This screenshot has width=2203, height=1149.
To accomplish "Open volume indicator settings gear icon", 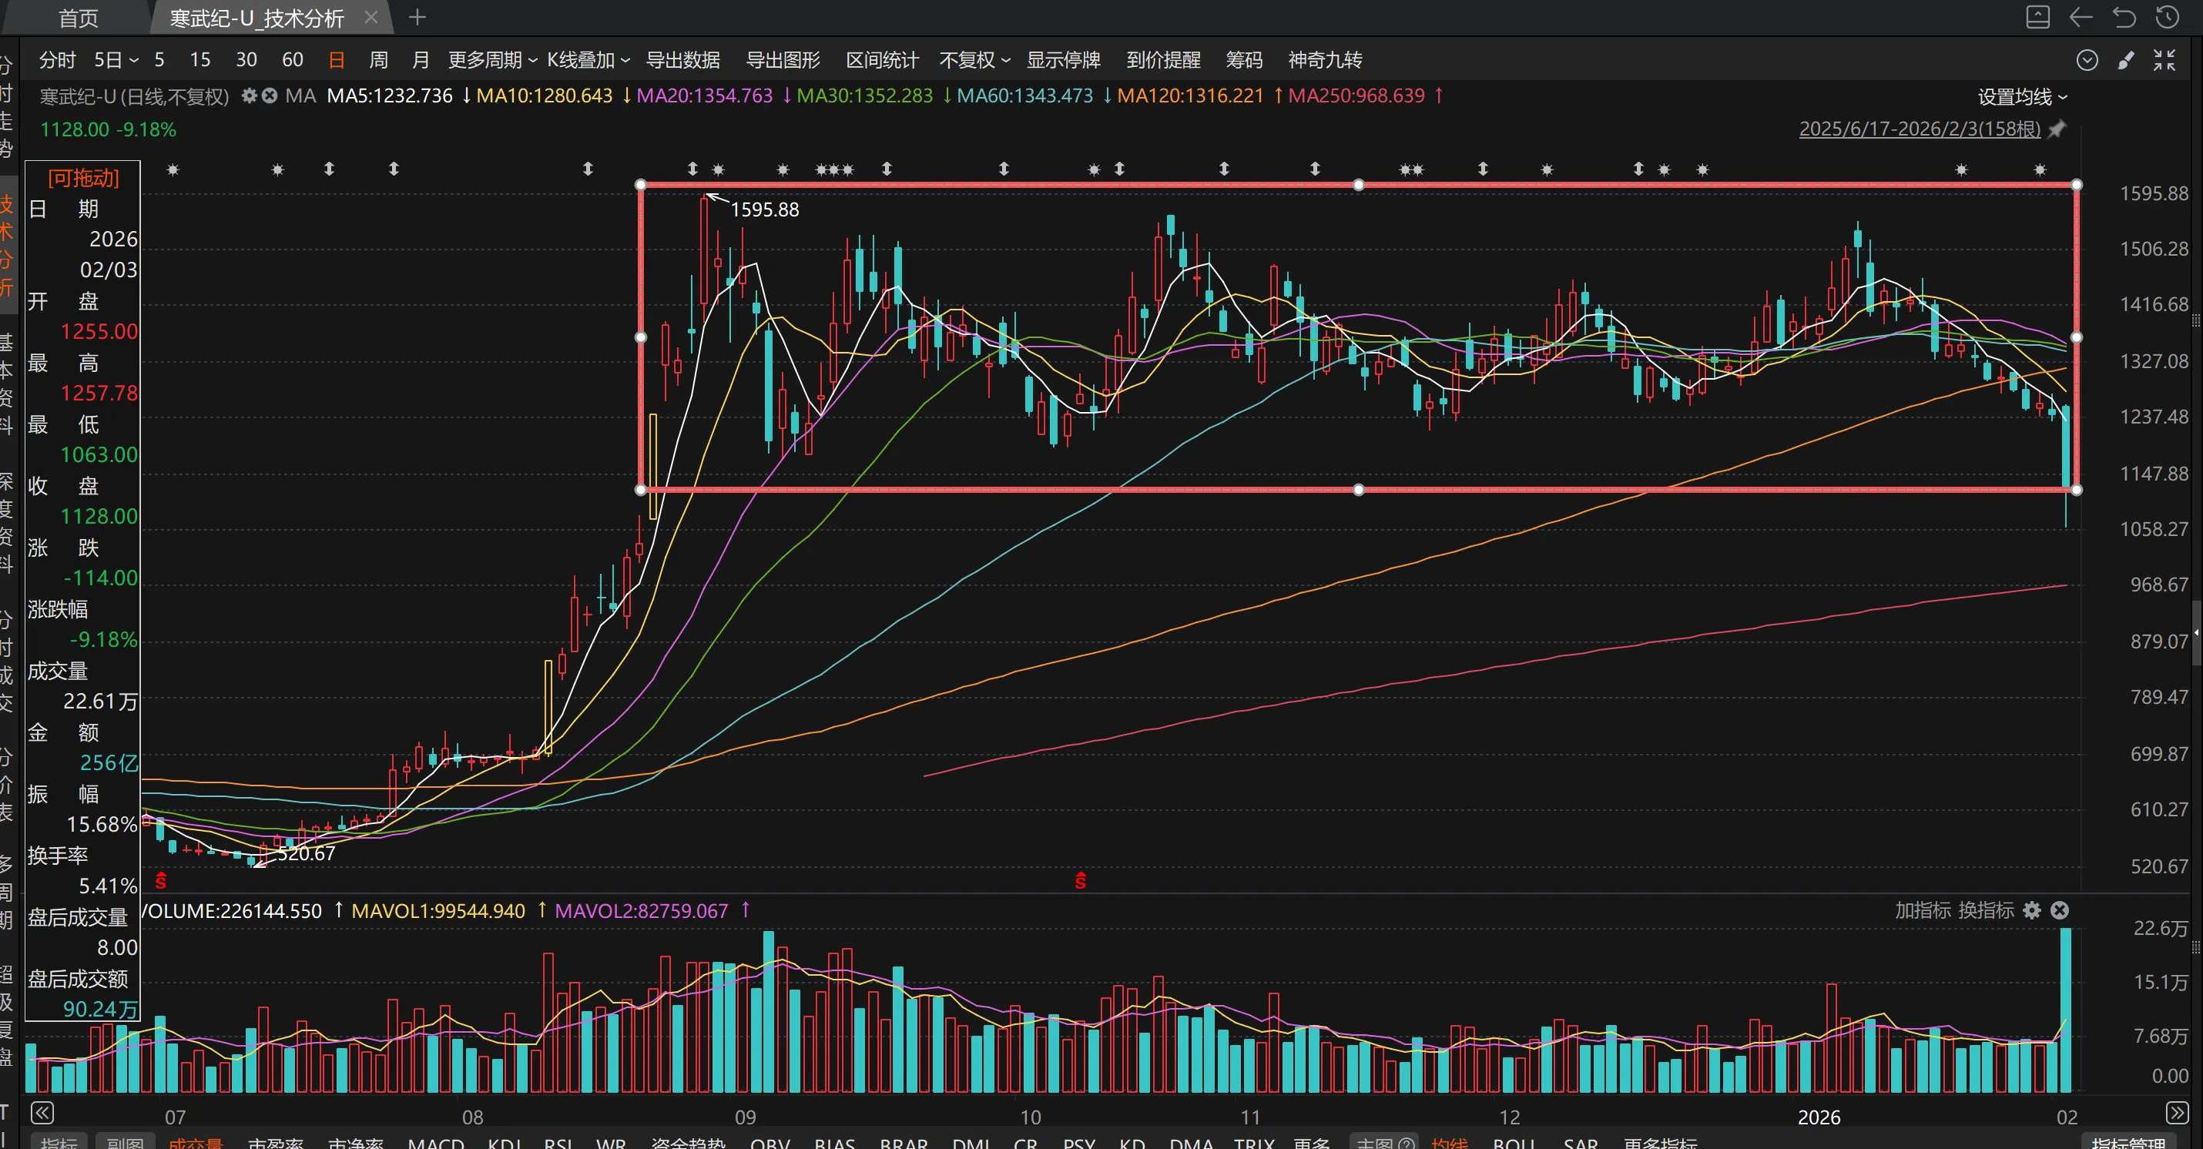I will (x=2032, y=910).
